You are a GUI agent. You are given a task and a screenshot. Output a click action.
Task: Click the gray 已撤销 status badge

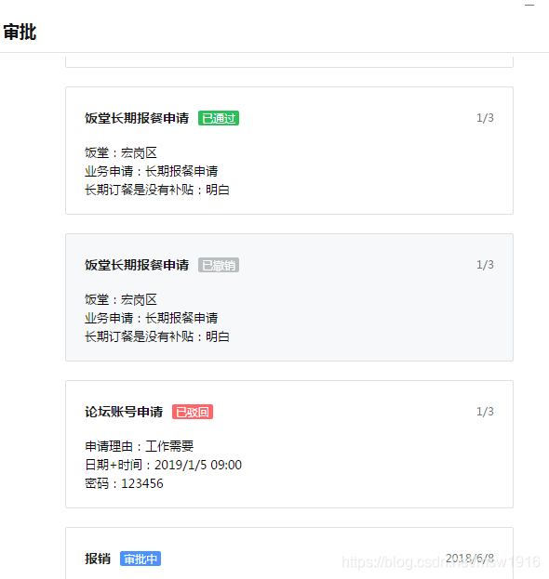(219, 265)
